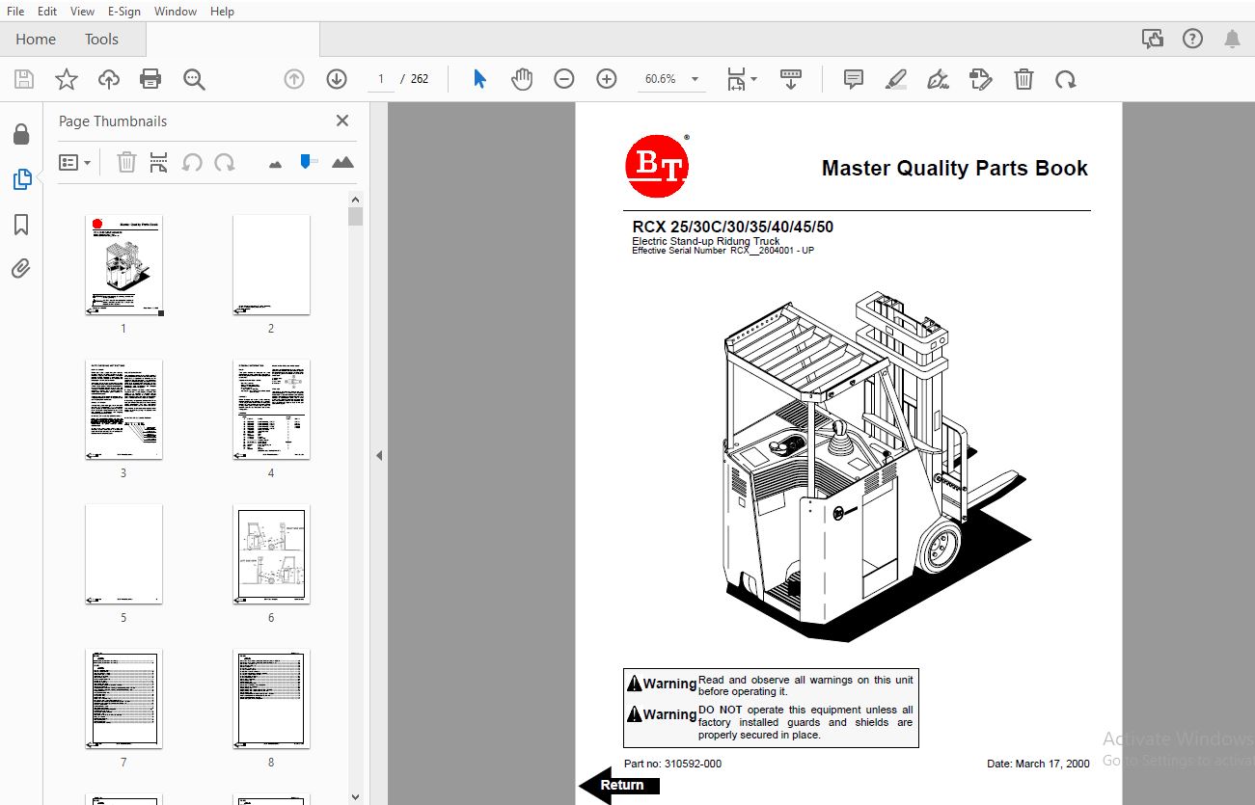
Task: Switch to the Home tab
Action: point(36,40)
